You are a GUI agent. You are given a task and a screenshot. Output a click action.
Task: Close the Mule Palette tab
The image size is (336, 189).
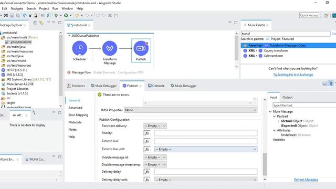[267, 25]
